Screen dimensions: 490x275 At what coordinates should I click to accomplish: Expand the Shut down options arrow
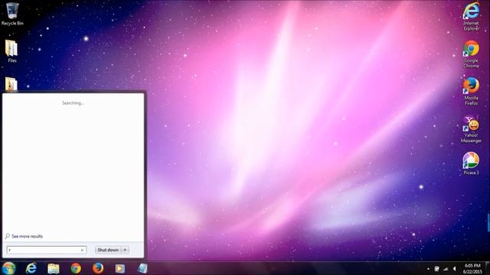click(125, 250)
